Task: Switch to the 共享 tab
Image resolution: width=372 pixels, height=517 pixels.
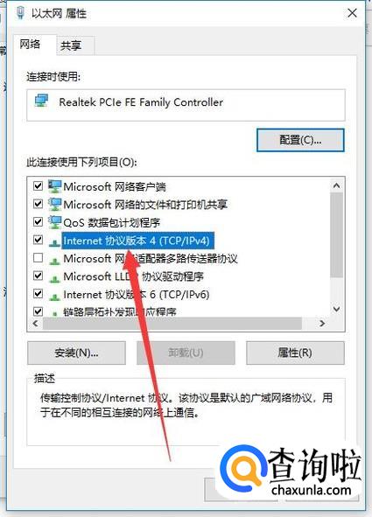Action: [71, 45]
